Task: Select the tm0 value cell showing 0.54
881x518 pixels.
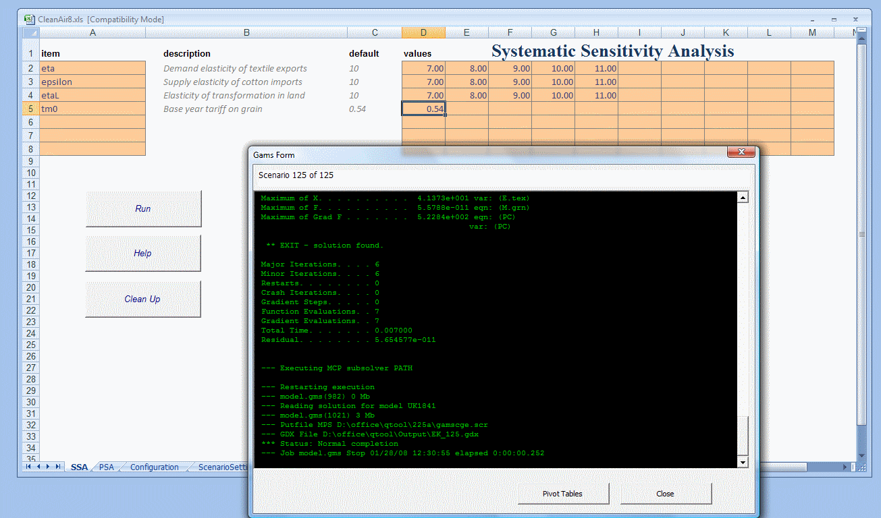Action: coord(423,109)
